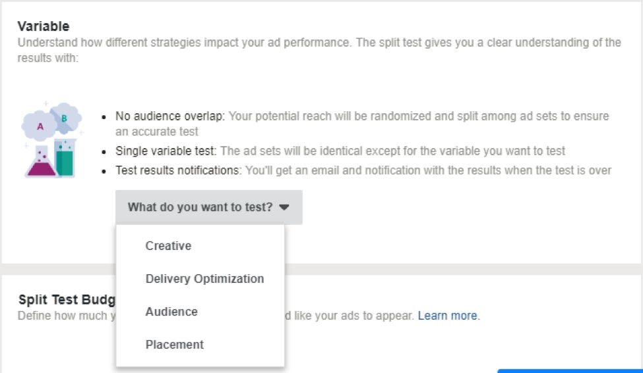
Task: Click the Variable section description paragraph
Action: tap(319, 43)
